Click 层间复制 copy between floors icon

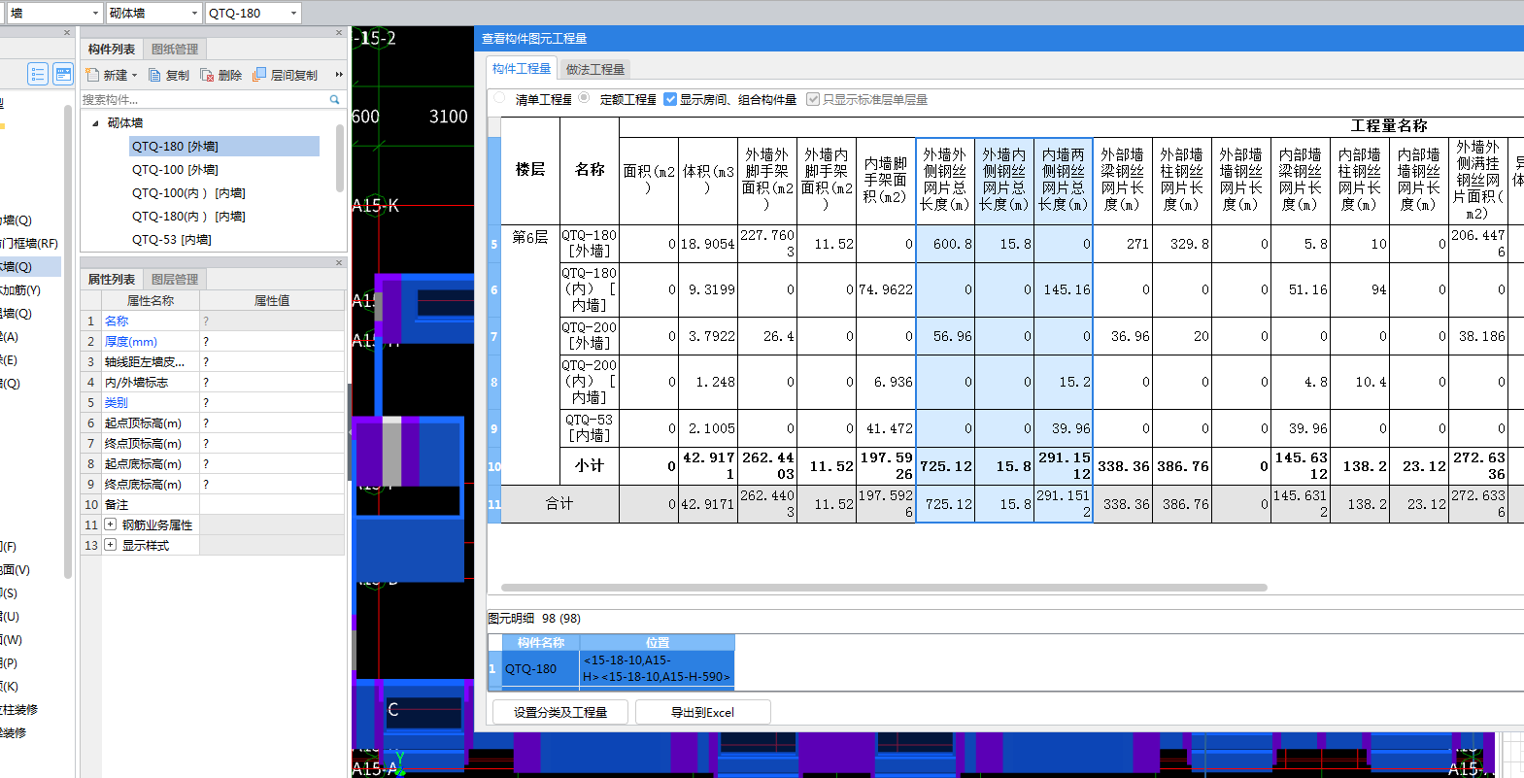[x=259, y=75]
